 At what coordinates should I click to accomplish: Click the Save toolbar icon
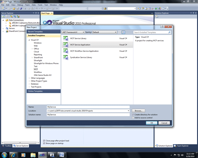(x=17, y=9)
